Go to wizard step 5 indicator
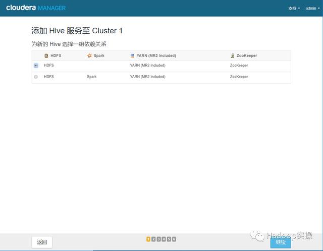 [169, 239]
